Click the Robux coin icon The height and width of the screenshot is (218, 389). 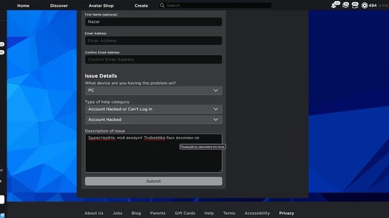[365, 5]
